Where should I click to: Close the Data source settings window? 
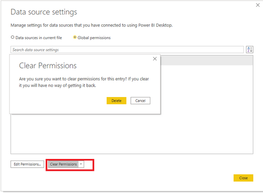pyautogui.click(x=258, y=5)
